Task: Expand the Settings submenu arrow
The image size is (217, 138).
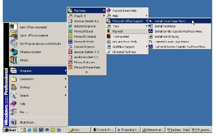Action: click(65, 87)
